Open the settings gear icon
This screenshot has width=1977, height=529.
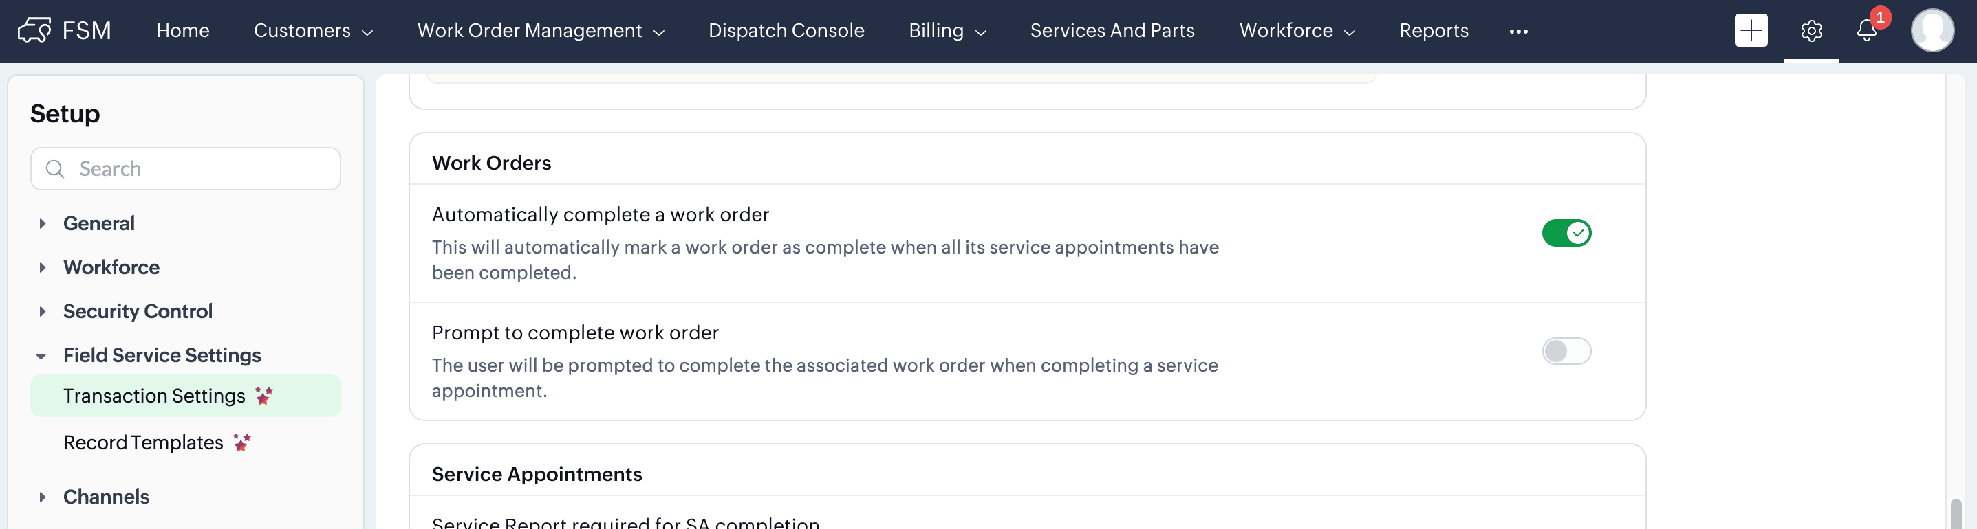pyautogui.click(x=1811, y=31)
